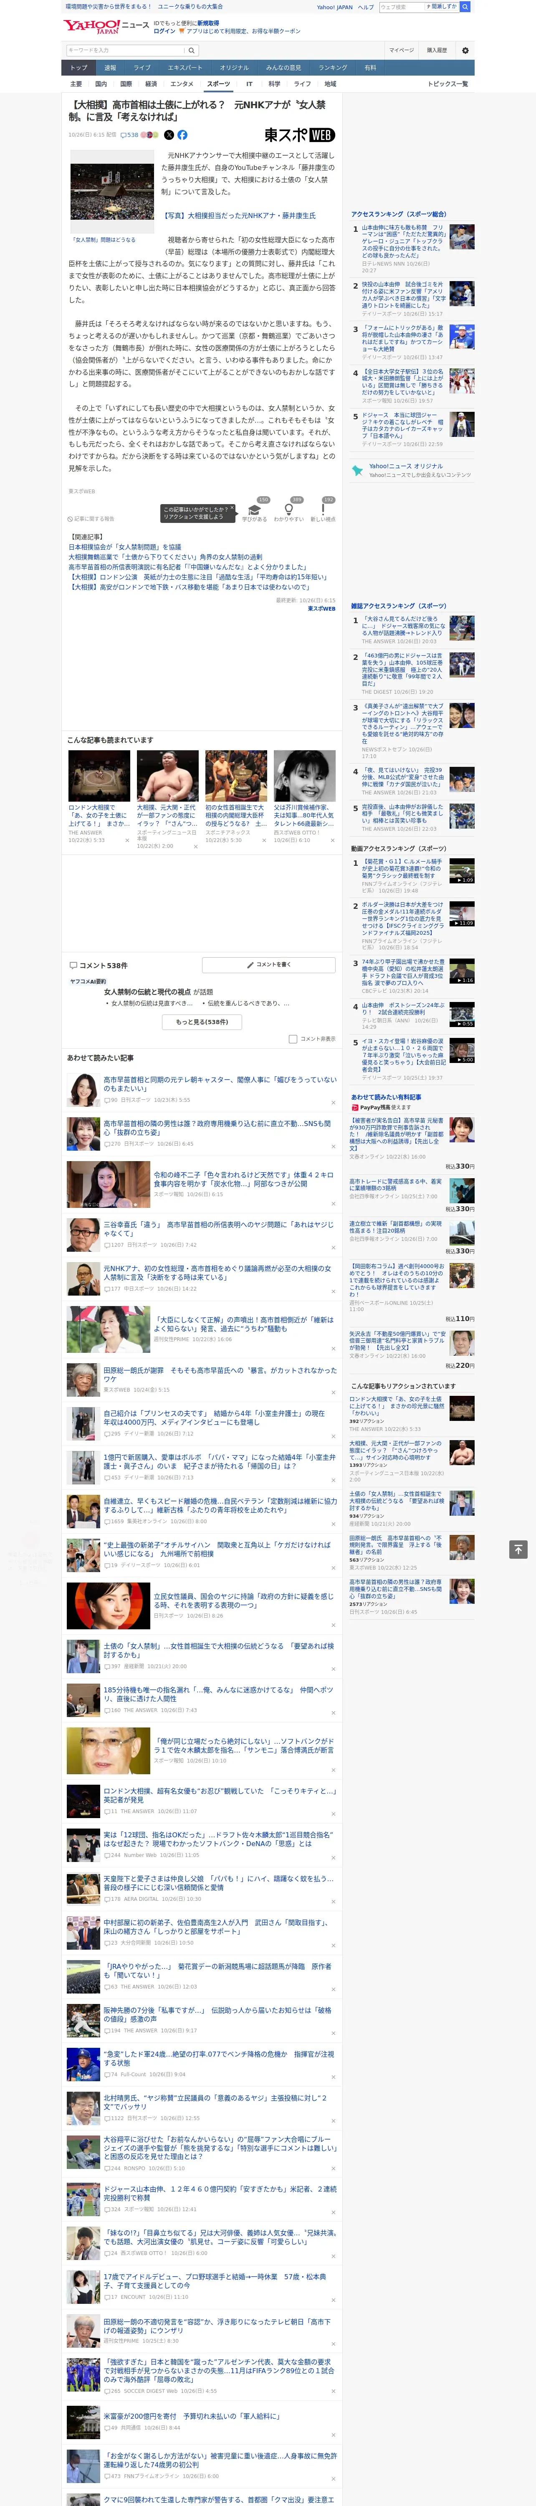Open Yahoo!ニュース オリジナル bird icon link
Image resolution: width=536 pixels, height=2506 pixels.
tap(358, 470)
